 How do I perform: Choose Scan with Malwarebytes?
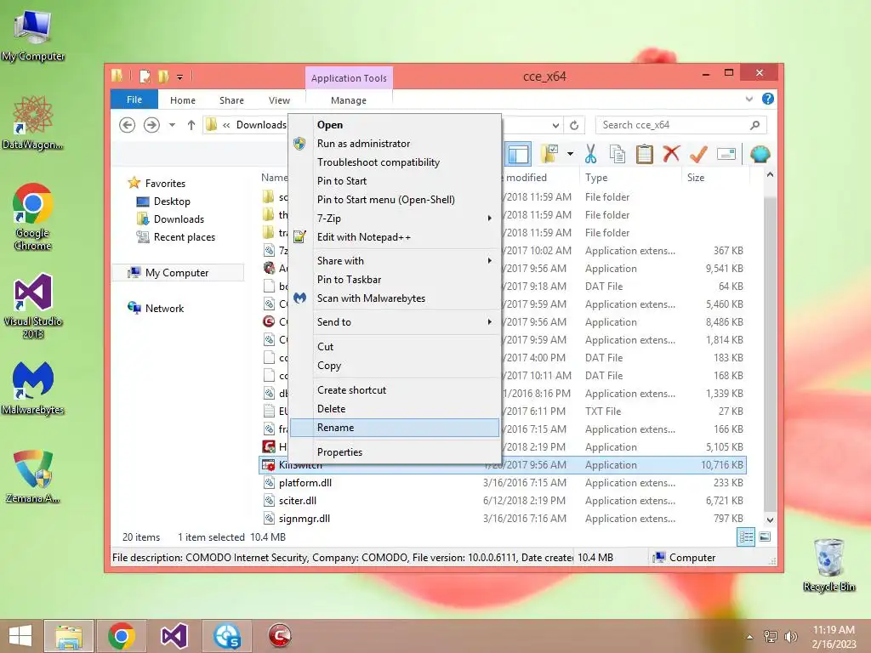(x=395, y=298)
